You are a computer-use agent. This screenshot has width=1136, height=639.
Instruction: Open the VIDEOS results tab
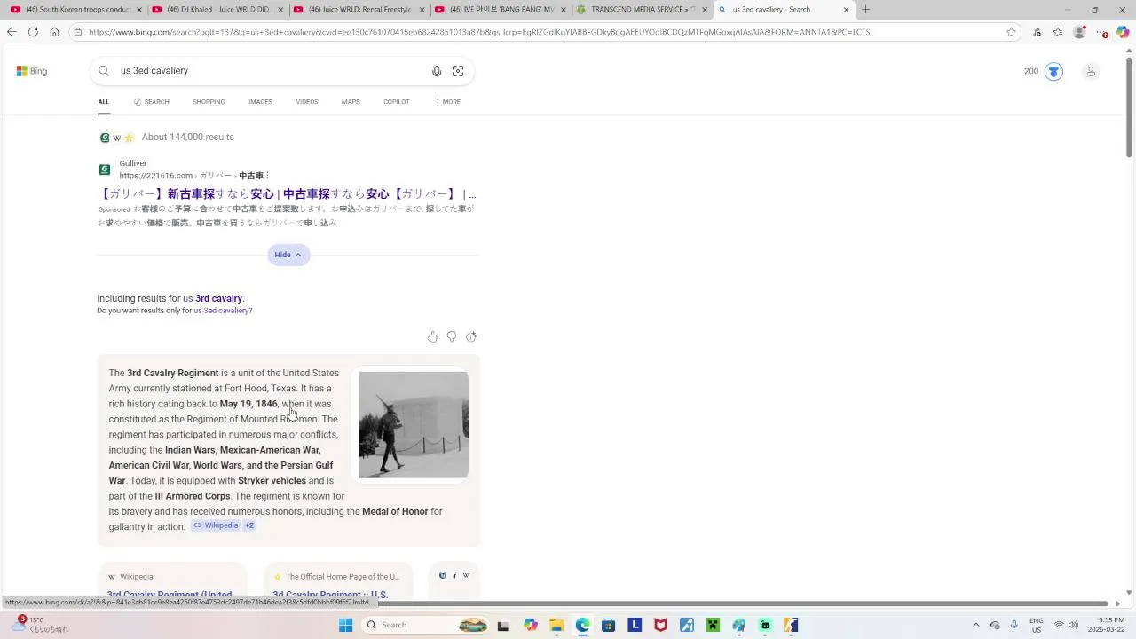tap(307, 102)
